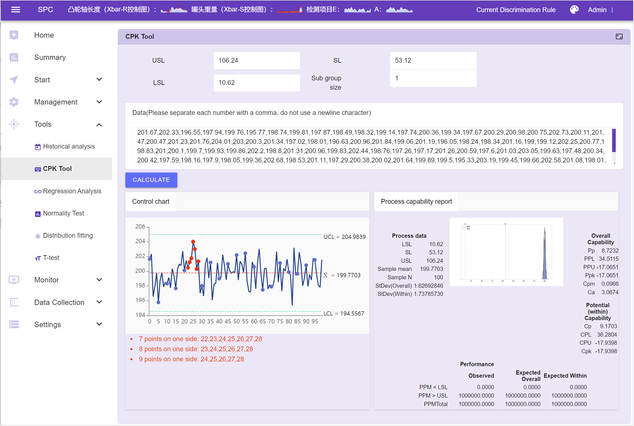Image resolution: width=634 pixels, height=426 pixels.
Task: Open the Home page from the sidebar
Action: coord(44,35)
